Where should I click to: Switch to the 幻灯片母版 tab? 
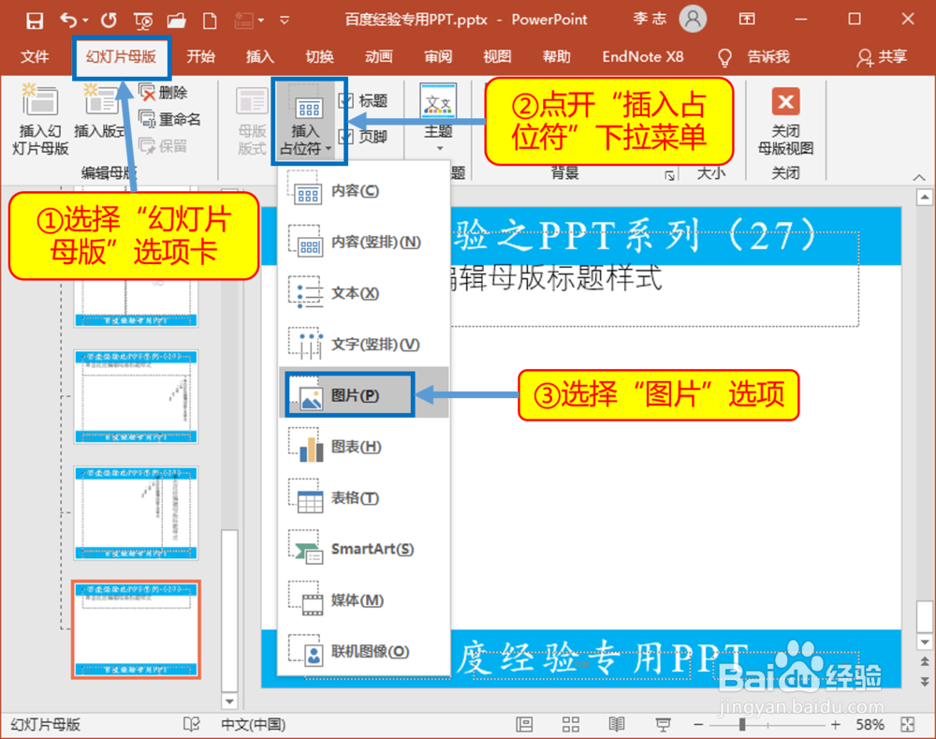121,57
